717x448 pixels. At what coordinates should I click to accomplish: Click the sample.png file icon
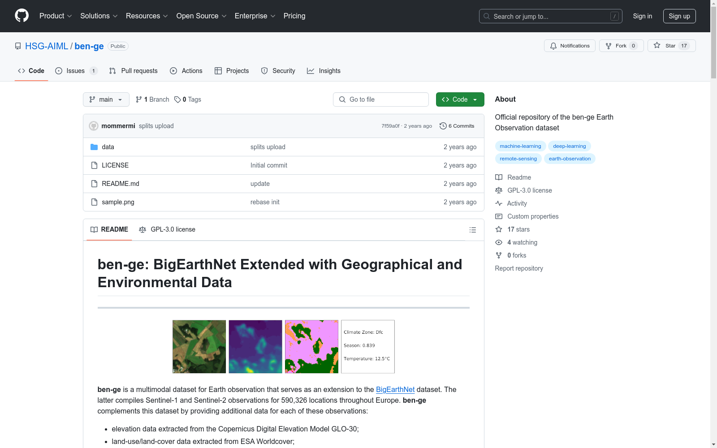pos(94,202)
